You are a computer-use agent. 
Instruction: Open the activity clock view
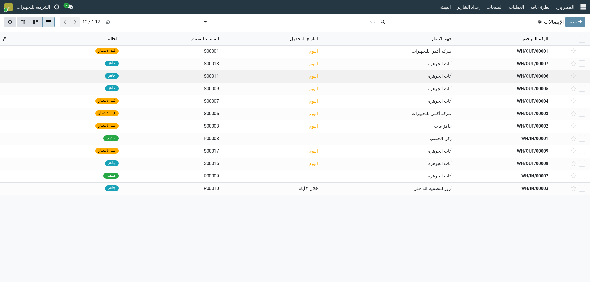pos(10,22)
